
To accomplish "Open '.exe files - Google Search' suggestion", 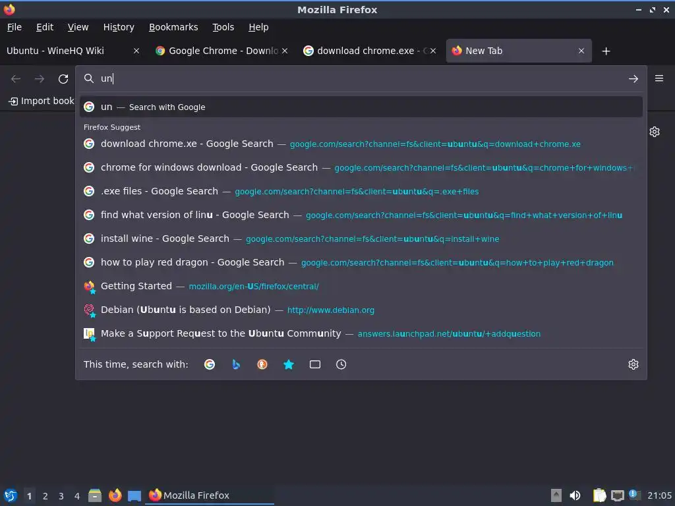I will click(361, 191).
